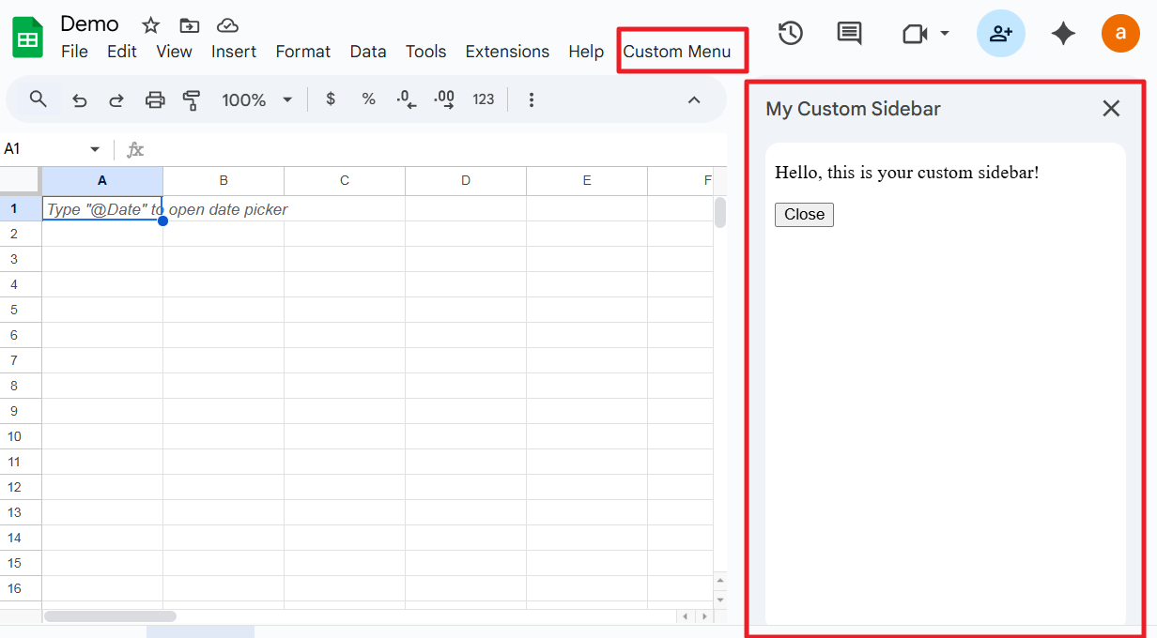Apply percent format icon
The height and width of the screenshot is (638, 1157).
368,99
